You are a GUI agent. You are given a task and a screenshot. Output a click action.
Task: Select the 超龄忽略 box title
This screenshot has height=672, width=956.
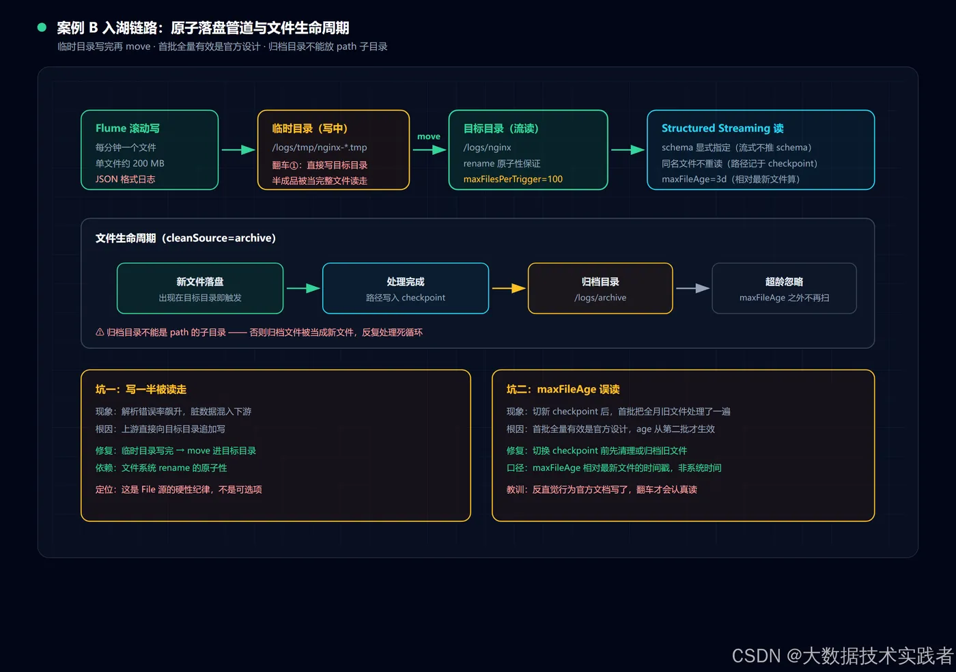[784, 281]
